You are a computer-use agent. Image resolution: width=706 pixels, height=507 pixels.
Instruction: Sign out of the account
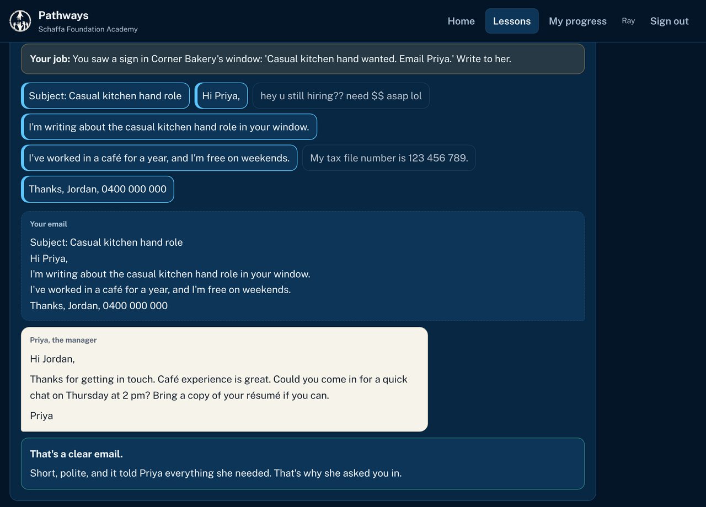(669, 21)
